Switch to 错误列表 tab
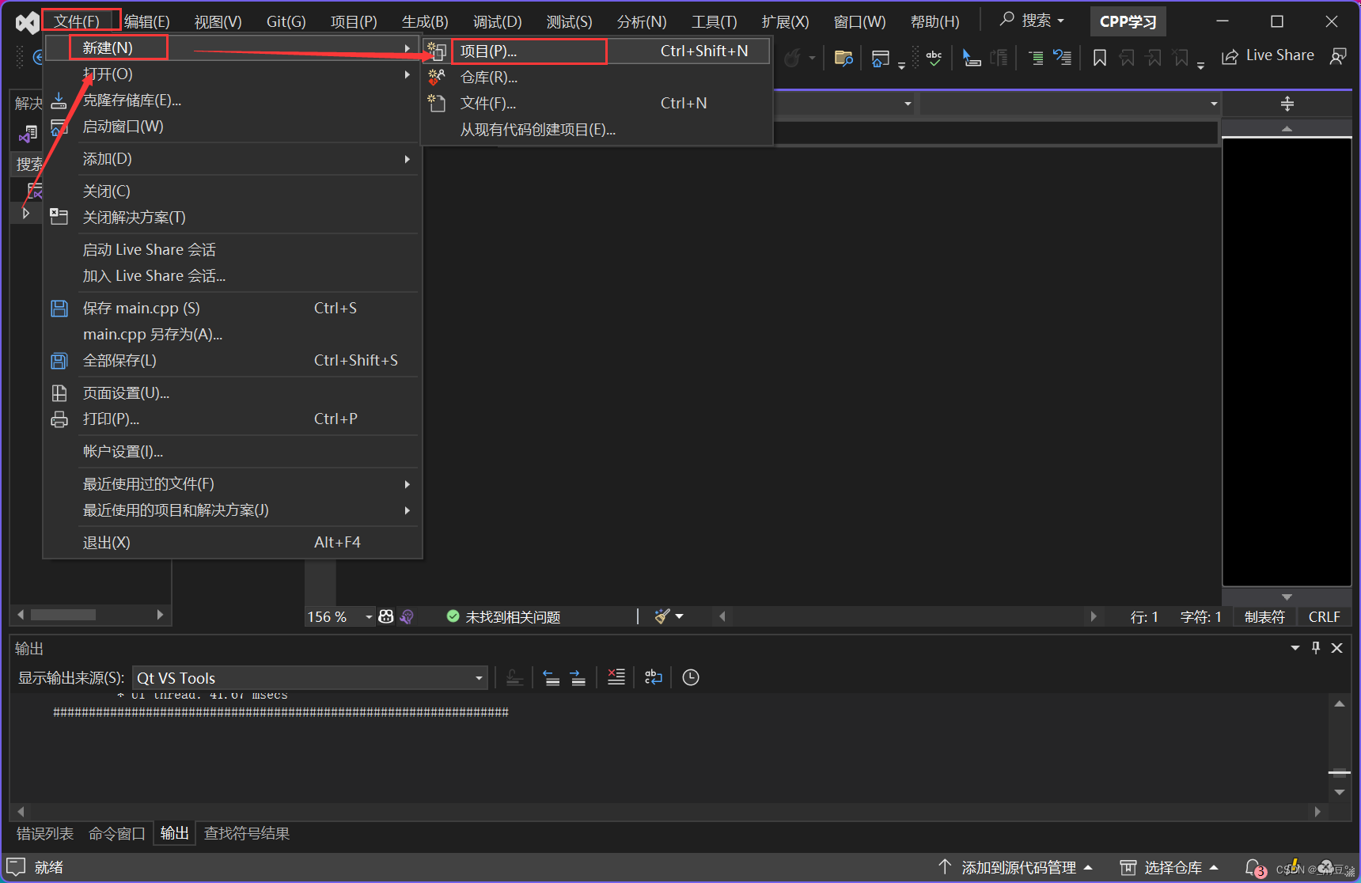1361x883 pixels. click(x=45, y=833)
